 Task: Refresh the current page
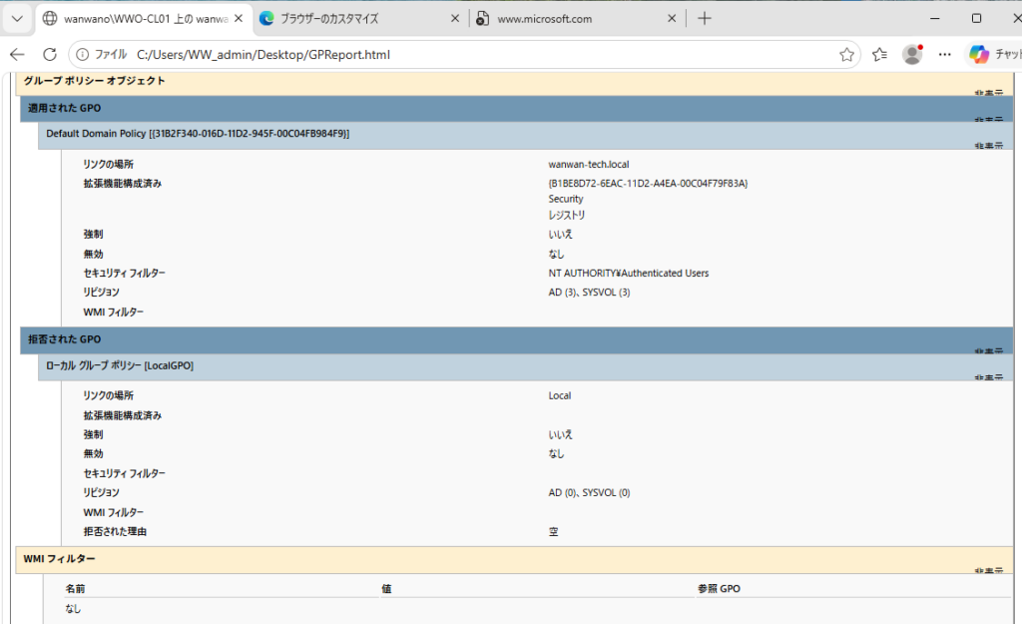(50, 55)
